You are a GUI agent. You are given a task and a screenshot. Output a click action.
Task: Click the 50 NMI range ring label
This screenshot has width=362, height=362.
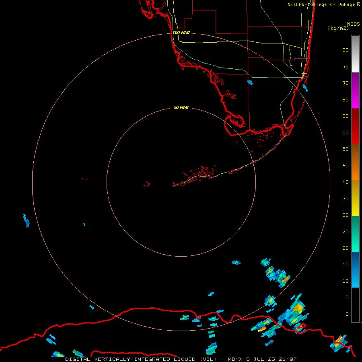pyautogui.click(x=181, y=107)
